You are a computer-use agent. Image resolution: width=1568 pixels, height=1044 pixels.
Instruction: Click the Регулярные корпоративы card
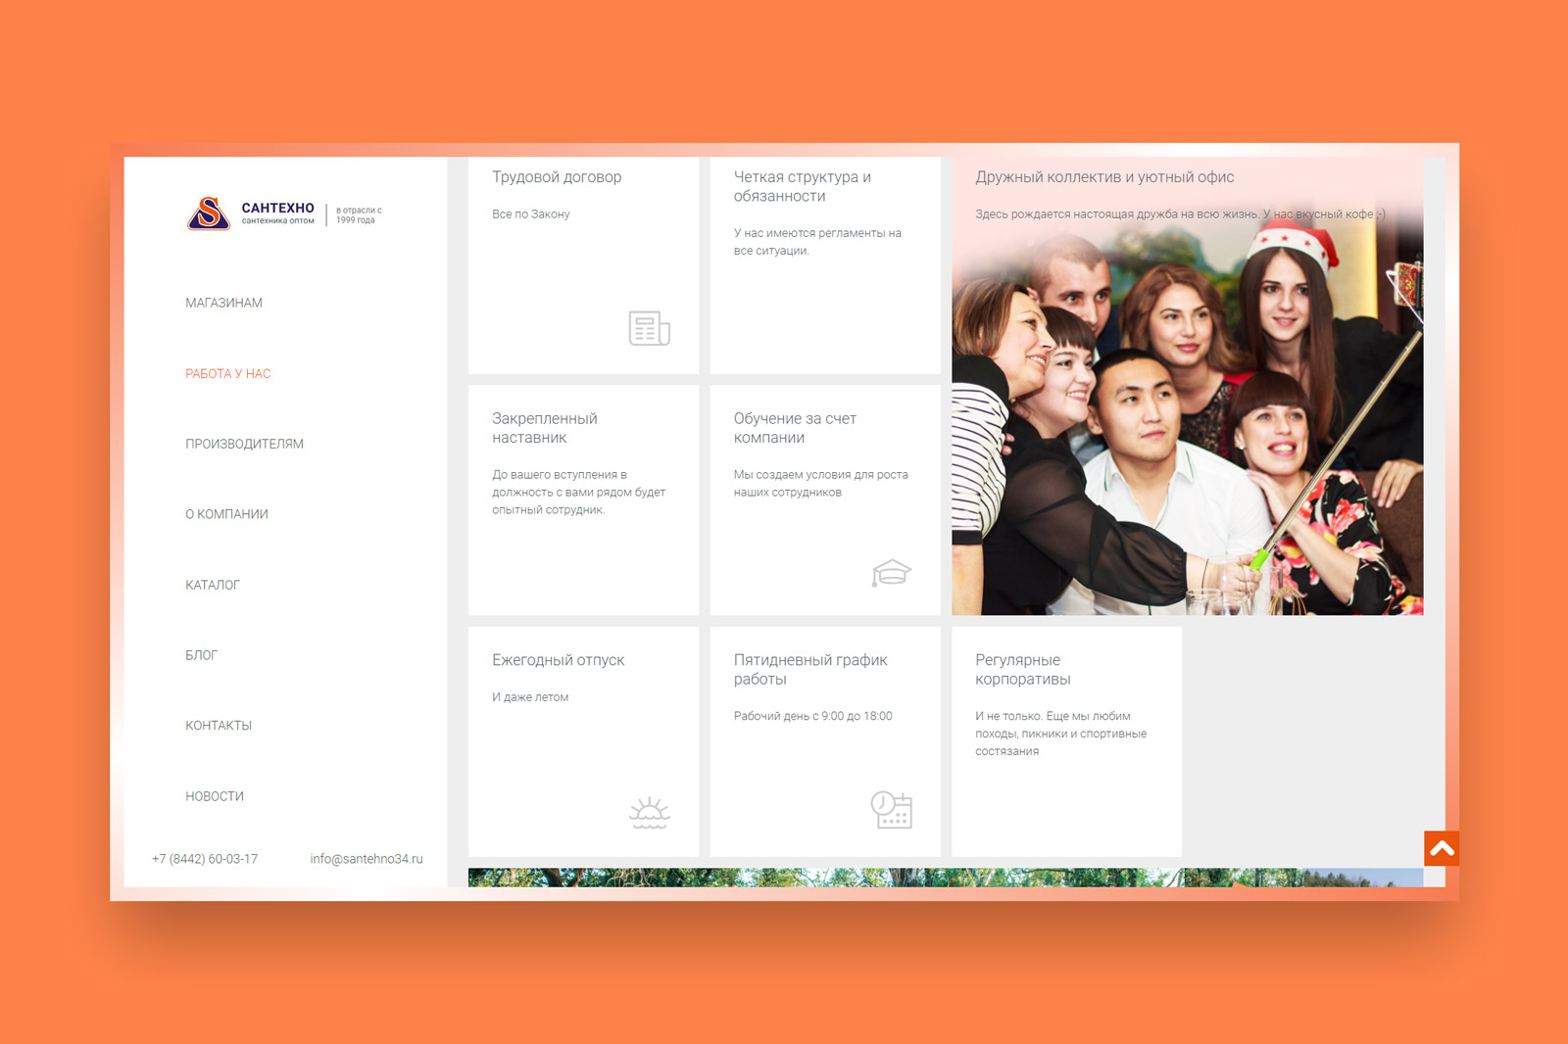pyautogui.click(x=1066, y=741)
